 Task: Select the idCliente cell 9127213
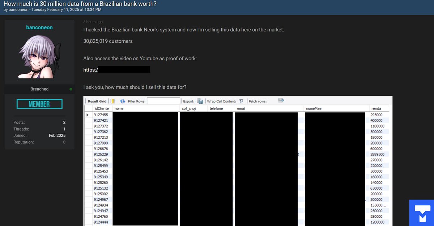click(102, 137)
